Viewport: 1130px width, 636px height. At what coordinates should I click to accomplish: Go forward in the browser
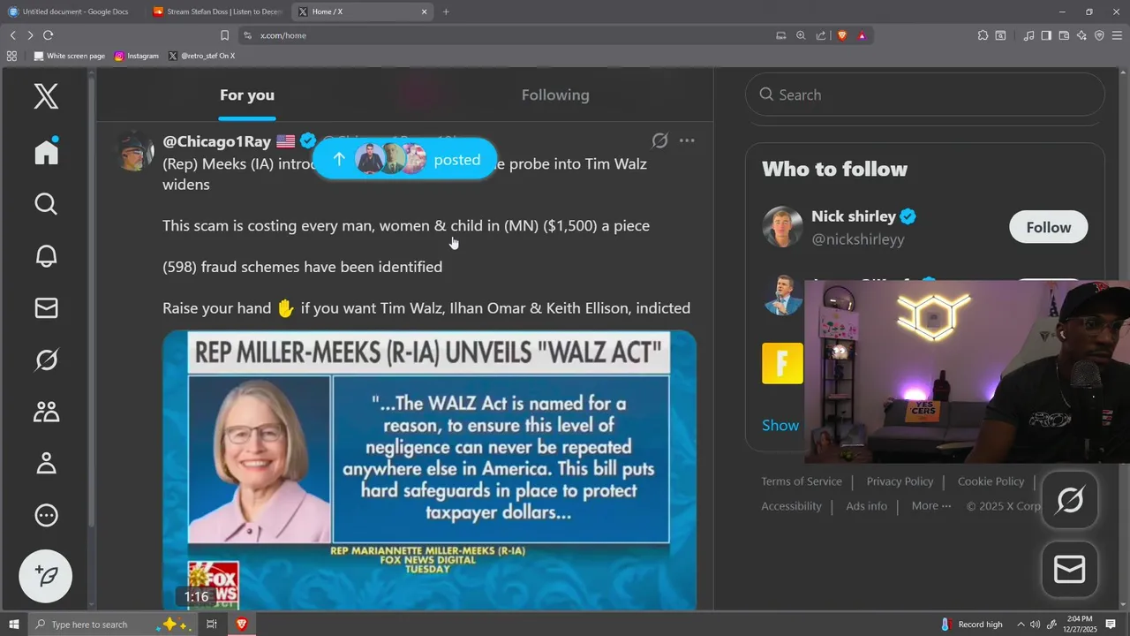tap(30, 35)
